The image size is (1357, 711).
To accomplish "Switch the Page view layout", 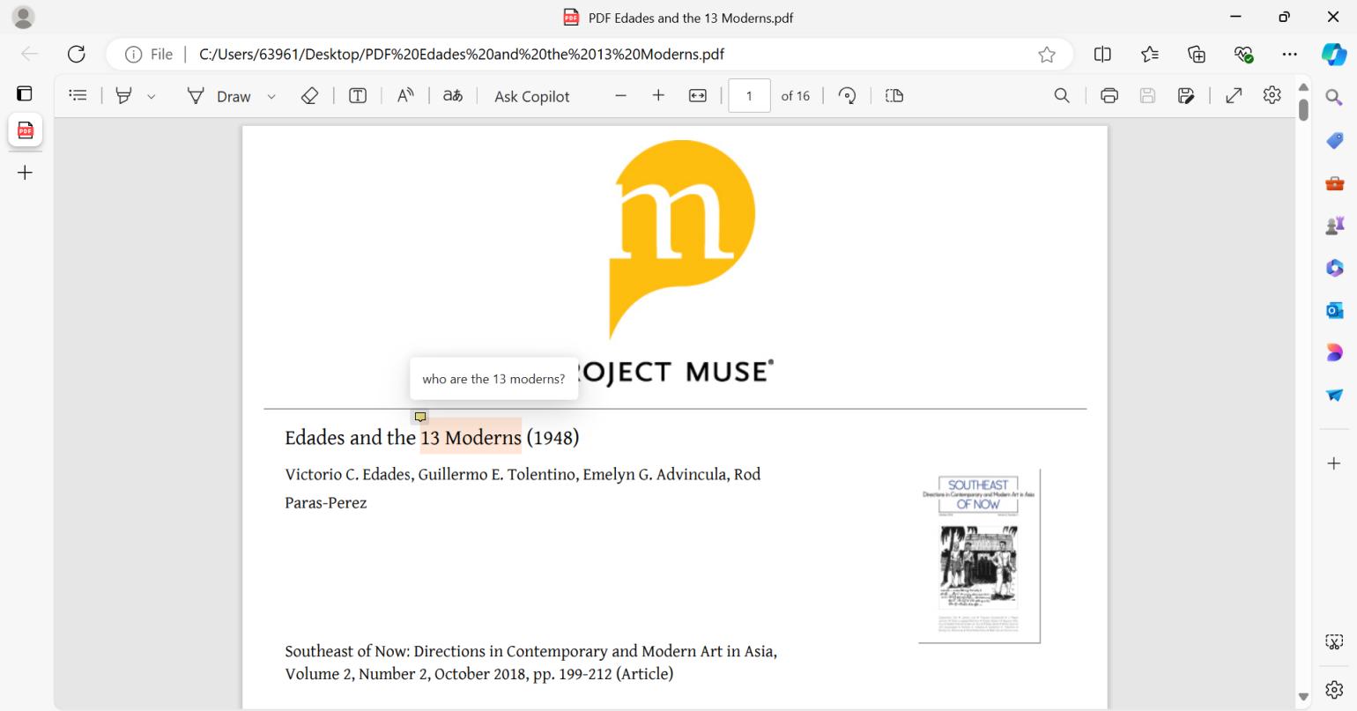I will coord(894,96).
